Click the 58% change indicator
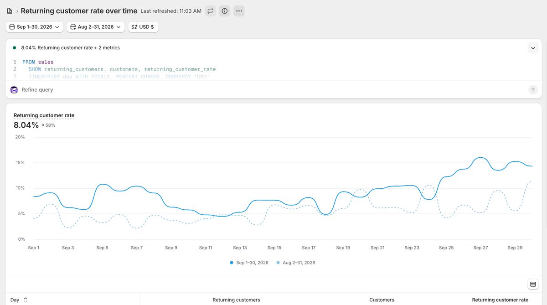The width and height of the screenshot is (547, 305). [x=48, y=125]
